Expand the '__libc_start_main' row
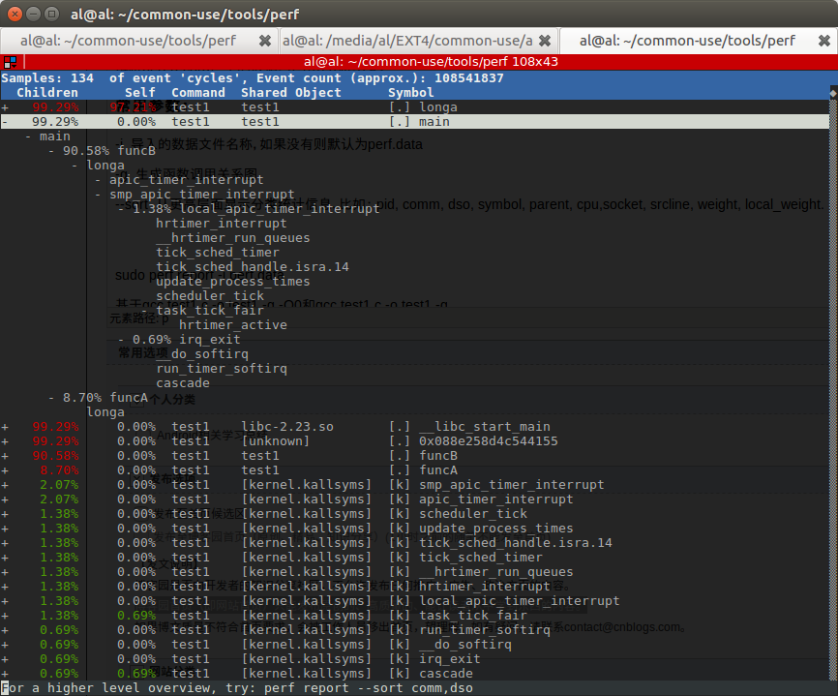838x696 pixels. 4,426
